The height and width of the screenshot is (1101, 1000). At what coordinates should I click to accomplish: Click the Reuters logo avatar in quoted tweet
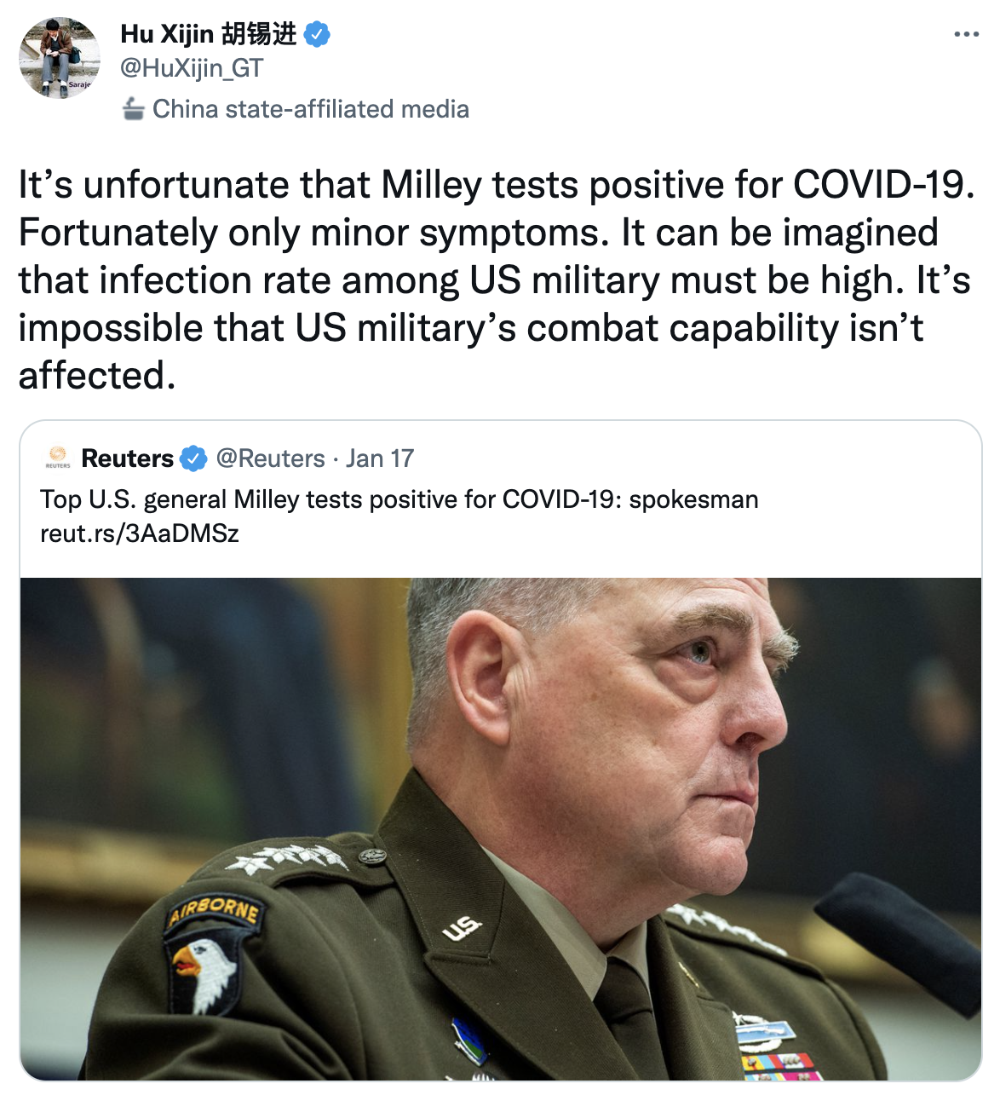[58, 458]
